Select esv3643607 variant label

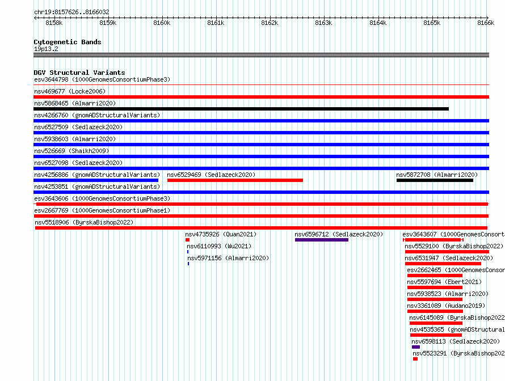[x=453, y=234]
